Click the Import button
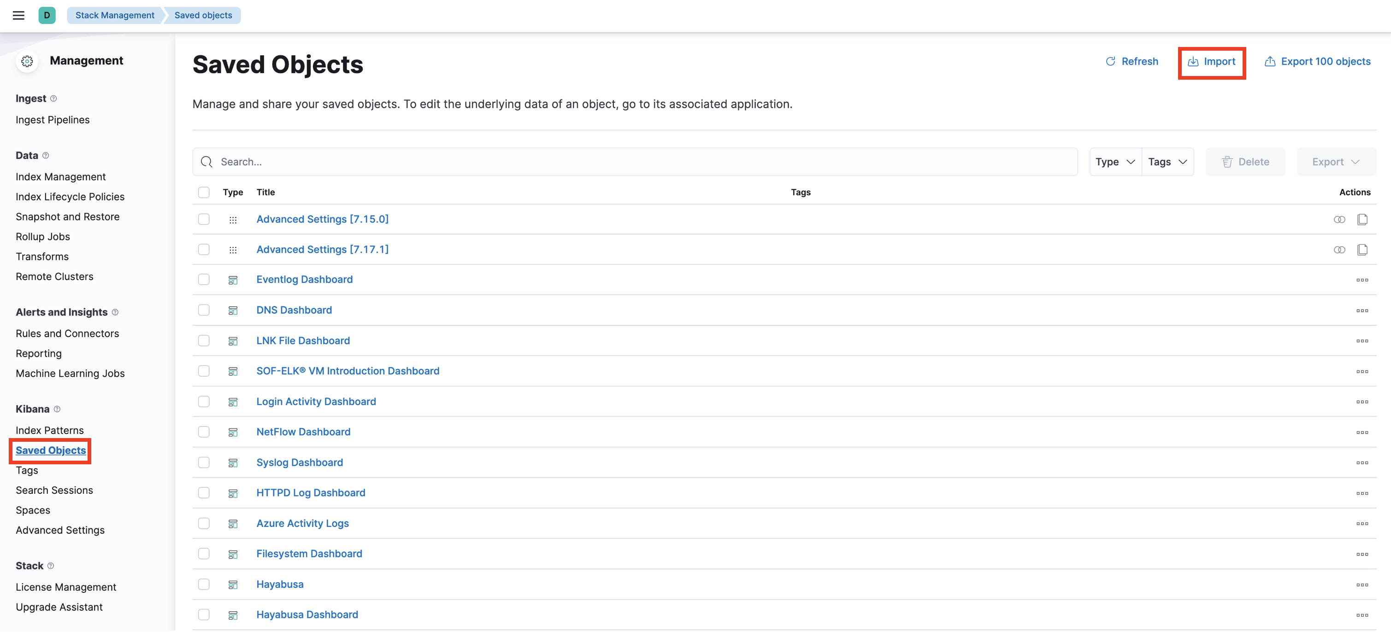Screen dimensions: 1391x632 click(x=1212, y=62)
